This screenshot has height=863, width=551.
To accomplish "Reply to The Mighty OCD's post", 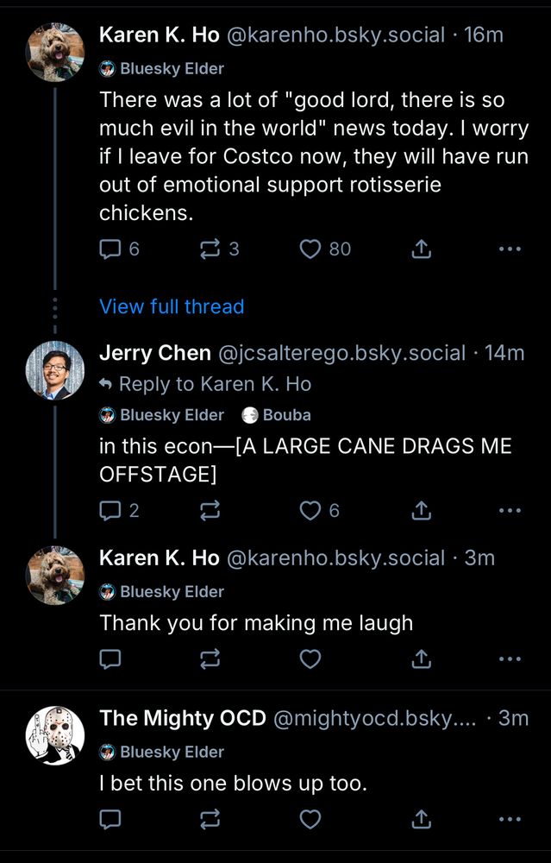I will [x=110, y=819].
